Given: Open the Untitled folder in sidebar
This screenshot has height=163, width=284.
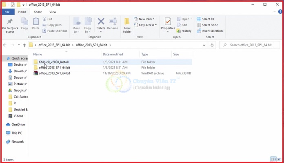Looking at the screenshot, I should pyautogui.click(x=18, y=110).
